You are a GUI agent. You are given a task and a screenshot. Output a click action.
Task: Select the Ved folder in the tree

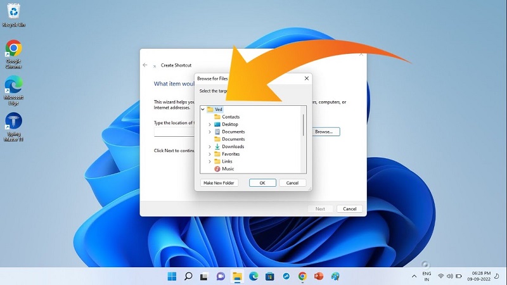click(x=215, y=110)
